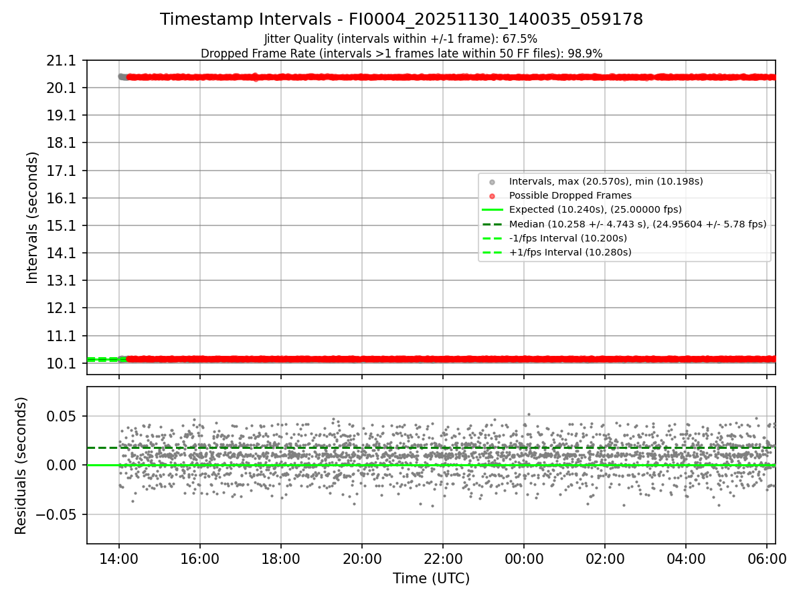Image resolution: width=803 pixels, height=602 pixels.
Task: Click the gray marker in the 'Intervals, max' legend row
Action: [x=492, y=182]
